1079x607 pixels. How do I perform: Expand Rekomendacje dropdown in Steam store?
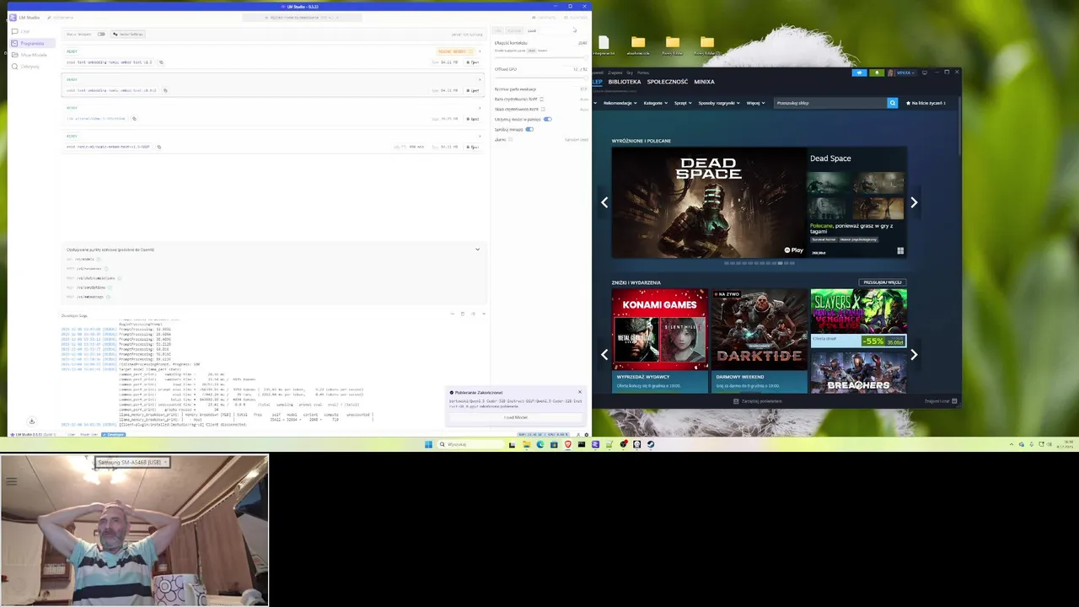(620, 103)
